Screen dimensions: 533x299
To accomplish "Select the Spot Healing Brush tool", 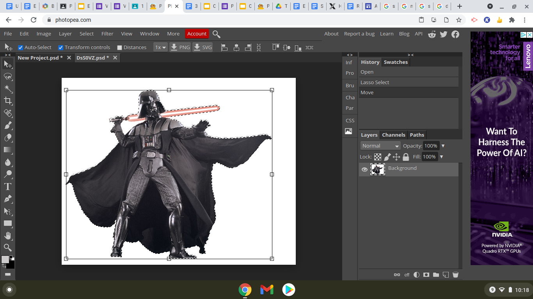I will point(8,113).
